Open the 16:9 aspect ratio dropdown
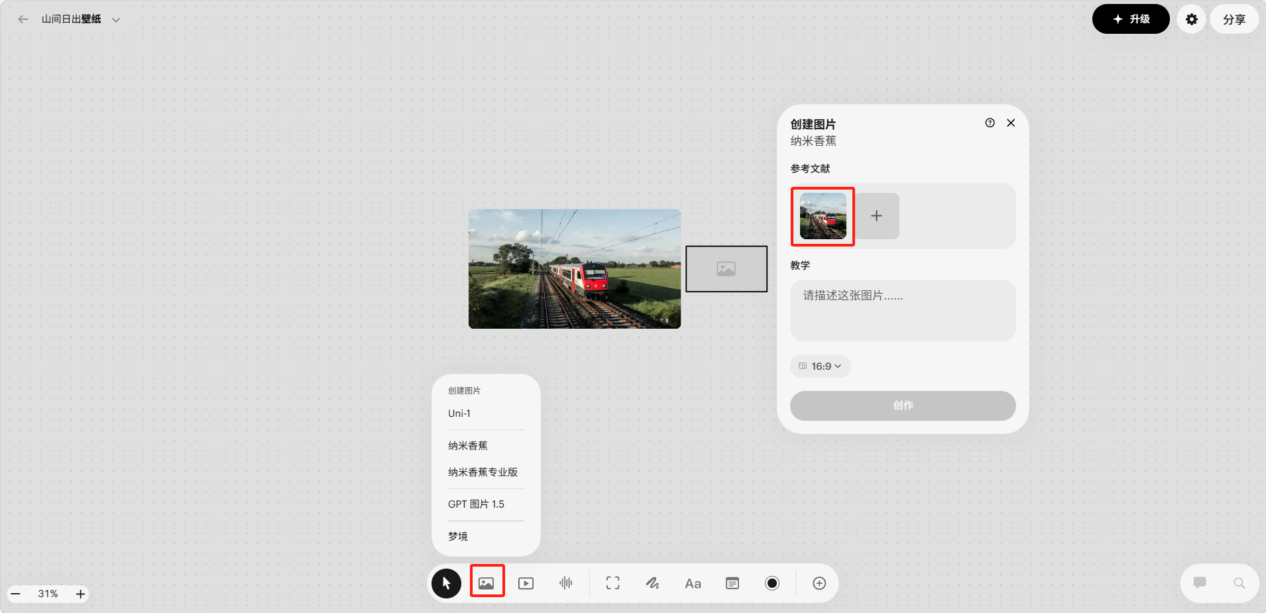 (x=821, y=366)
